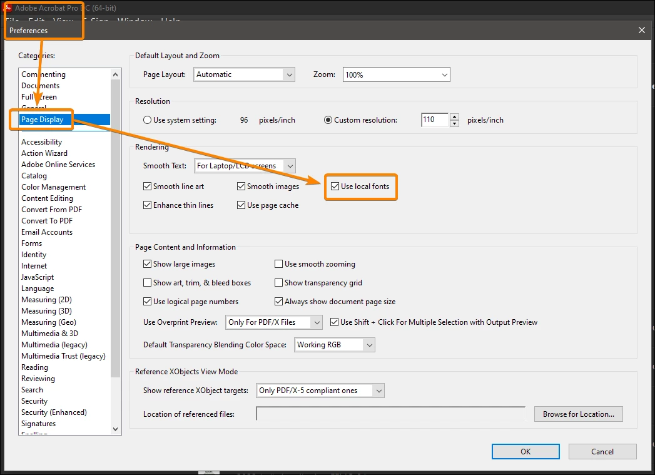The image size is (655, 475).
Task: Open the Smooth Text dropdown
Action: 245,166
